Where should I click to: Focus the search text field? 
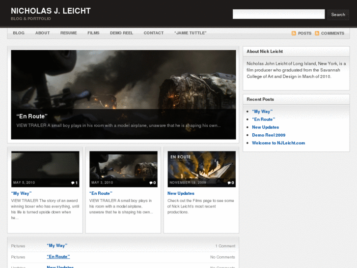click(x=279, y=14)
